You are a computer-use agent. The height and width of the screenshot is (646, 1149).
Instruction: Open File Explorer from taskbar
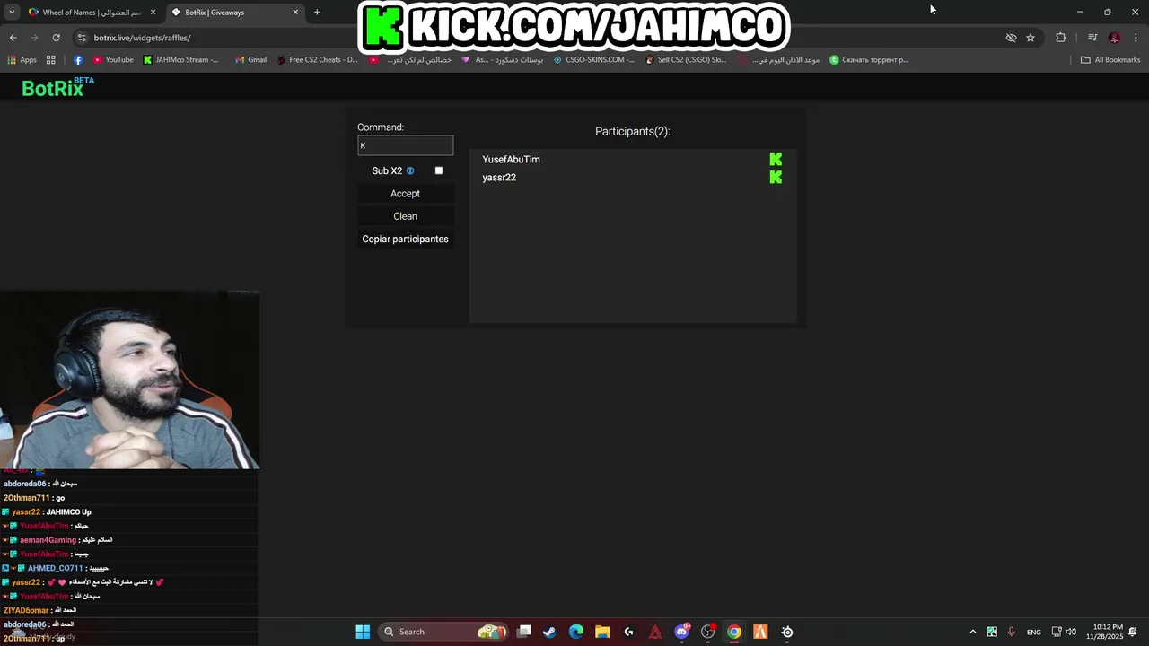602,632
